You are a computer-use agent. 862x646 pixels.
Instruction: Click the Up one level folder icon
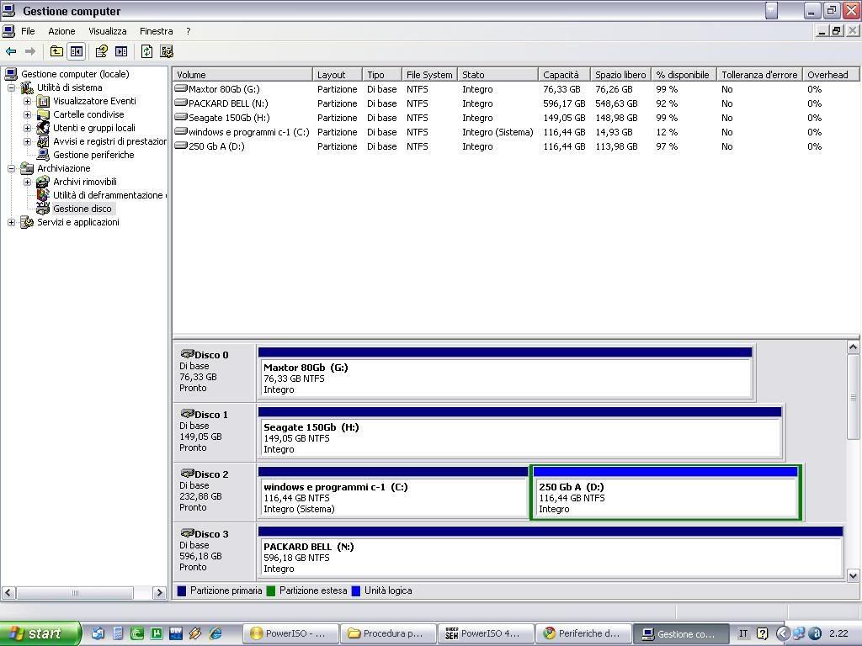[56, 51]
